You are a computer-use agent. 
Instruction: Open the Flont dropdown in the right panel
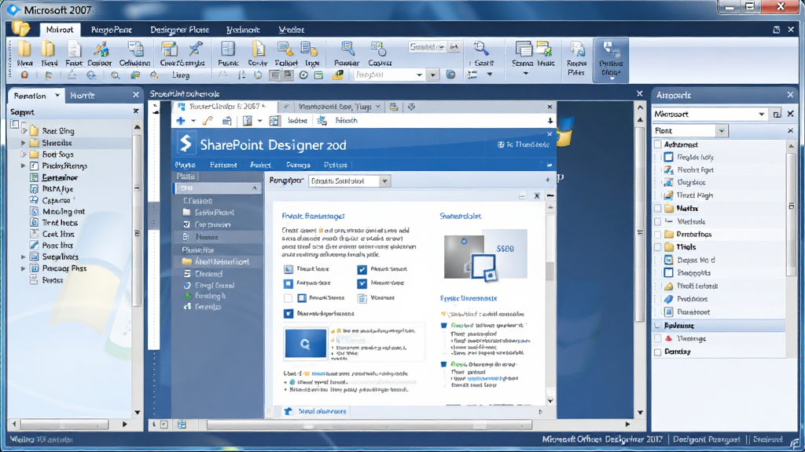tap(722, 131)
